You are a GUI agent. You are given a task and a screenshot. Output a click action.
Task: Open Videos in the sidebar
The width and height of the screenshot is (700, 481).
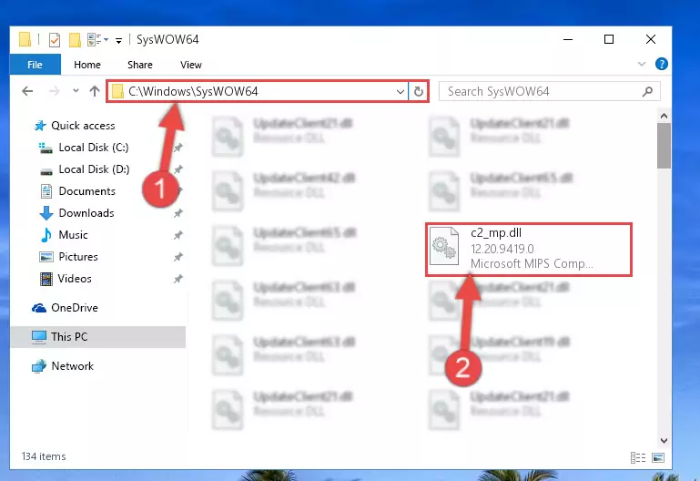pos(75,279)
